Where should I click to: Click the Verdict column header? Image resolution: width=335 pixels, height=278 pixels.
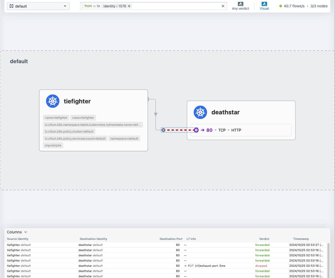coord(264,239)
